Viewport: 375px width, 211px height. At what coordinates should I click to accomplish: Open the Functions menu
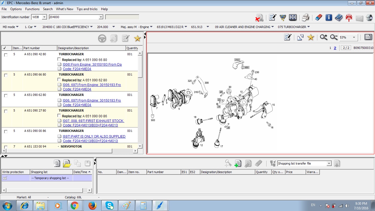32,9
